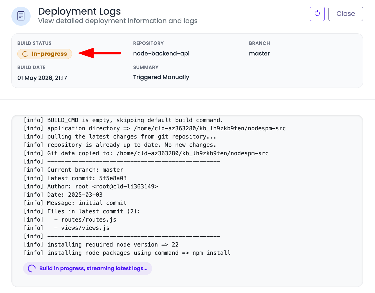Screen dimensions: 375x293
Task: Click log line 'BUILD_CMD is empty, skipping default build command.'
Action: (x=123, y=120)
